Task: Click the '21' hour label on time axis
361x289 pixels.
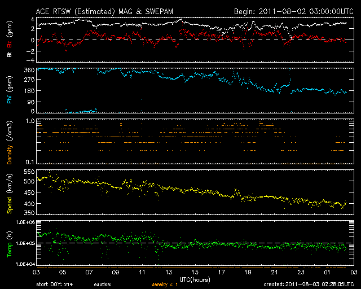Action: [275, 273]
